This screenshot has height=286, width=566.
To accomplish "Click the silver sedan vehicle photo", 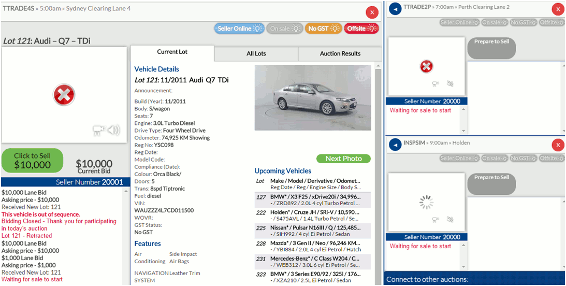I will (x=313, y=98).
